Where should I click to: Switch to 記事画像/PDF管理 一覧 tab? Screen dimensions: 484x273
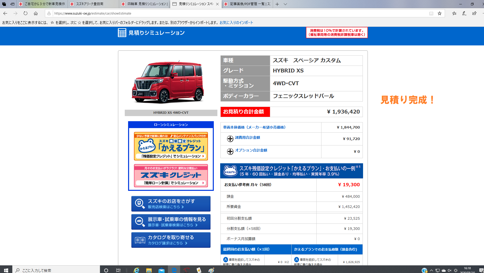(x=247, y=4)
